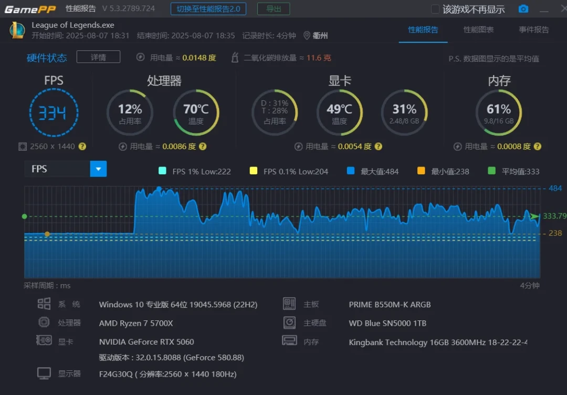Click the help icon next to 2560 x 1440
This screenshot has height=395, width=567.
click(x=82, y=146)
